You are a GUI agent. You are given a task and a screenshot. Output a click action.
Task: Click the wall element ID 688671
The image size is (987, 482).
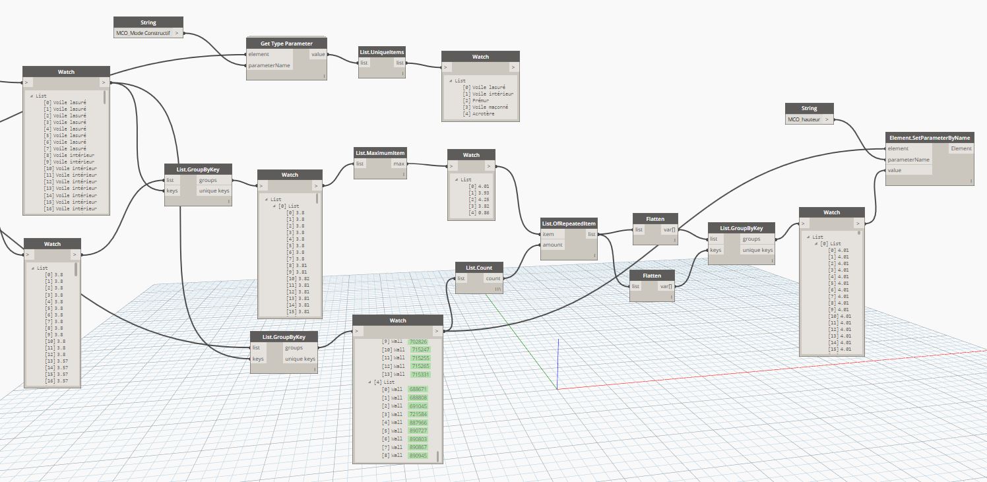tap(418, 390)
